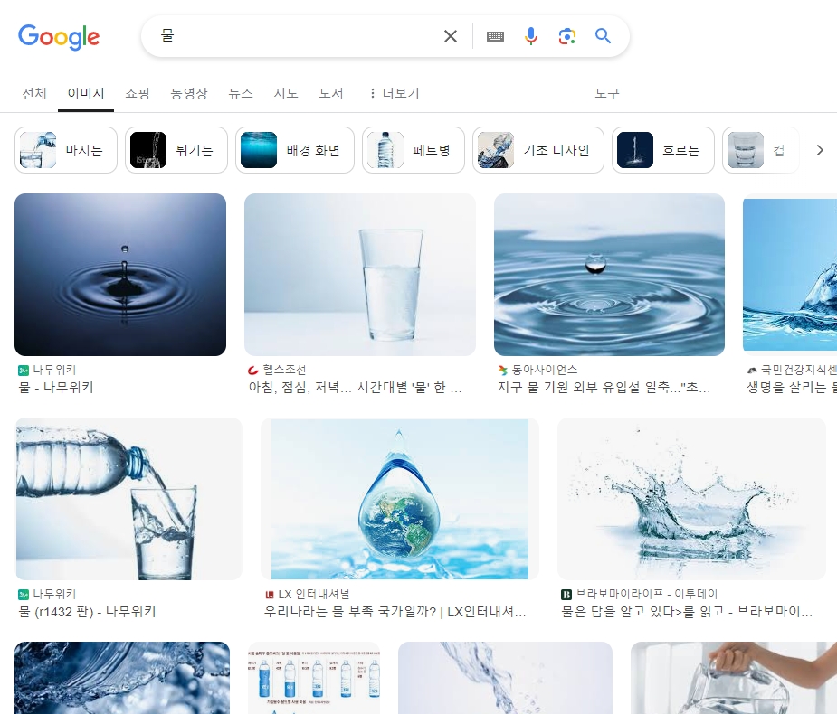Click the 국민건강지식센터 source favicon
Screen dimensions: 837x714
coord(752,370)
